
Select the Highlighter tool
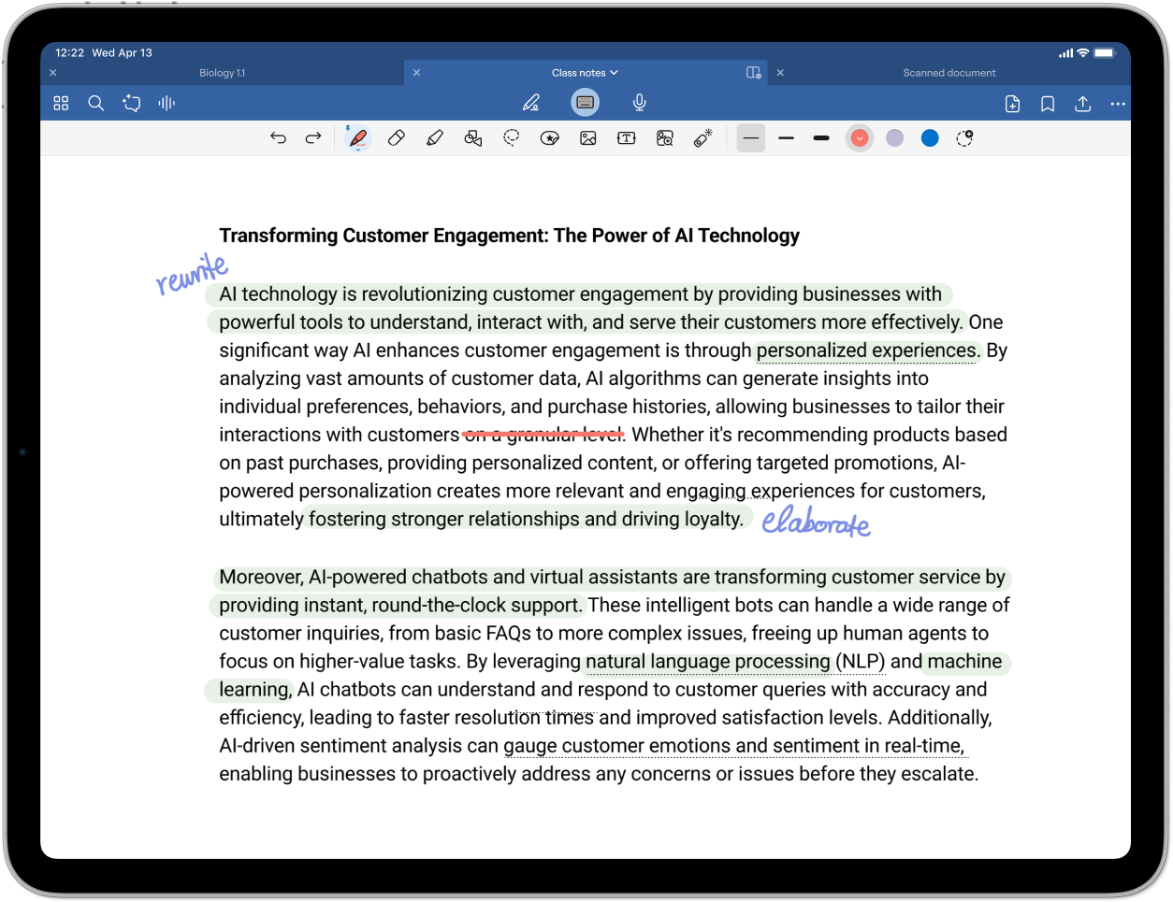[434, 137]
